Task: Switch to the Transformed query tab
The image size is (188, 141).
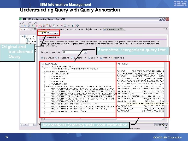Action: [x=53, y=33]
